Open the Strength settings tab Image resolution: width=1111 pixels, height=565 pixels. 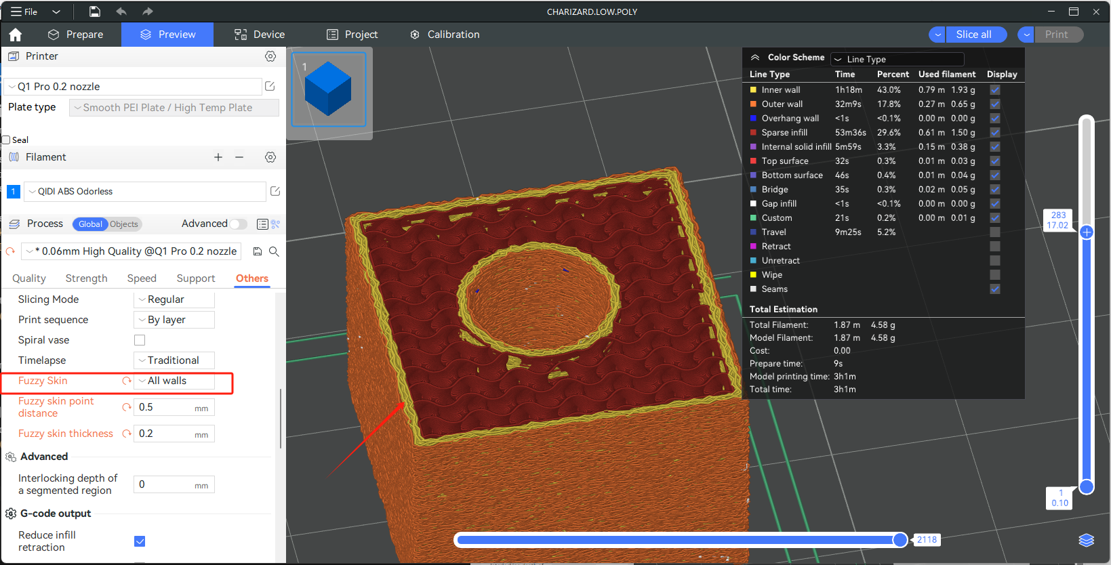point(86,278)
